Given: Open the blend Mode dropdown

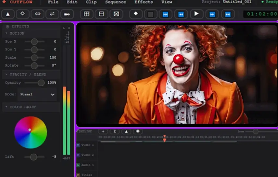Looking at the screenshot, I should click(x=37, y=94).
